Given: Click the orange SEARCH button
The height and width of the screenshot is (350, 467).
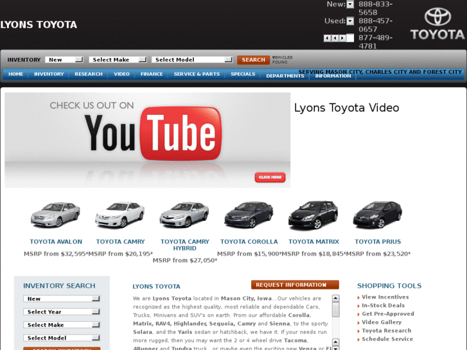Looking at the screenshot, I should pyautogui.click(x=254, y=60).
